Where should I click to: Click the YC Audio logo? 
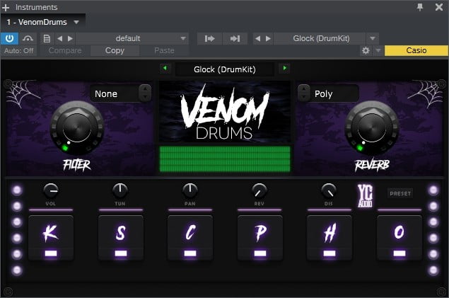point(365,196)
